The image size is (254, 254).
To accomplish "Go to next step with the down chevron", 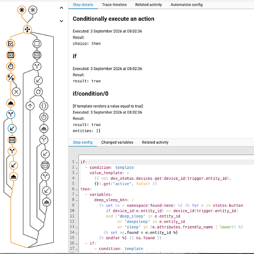I will 61,21.
